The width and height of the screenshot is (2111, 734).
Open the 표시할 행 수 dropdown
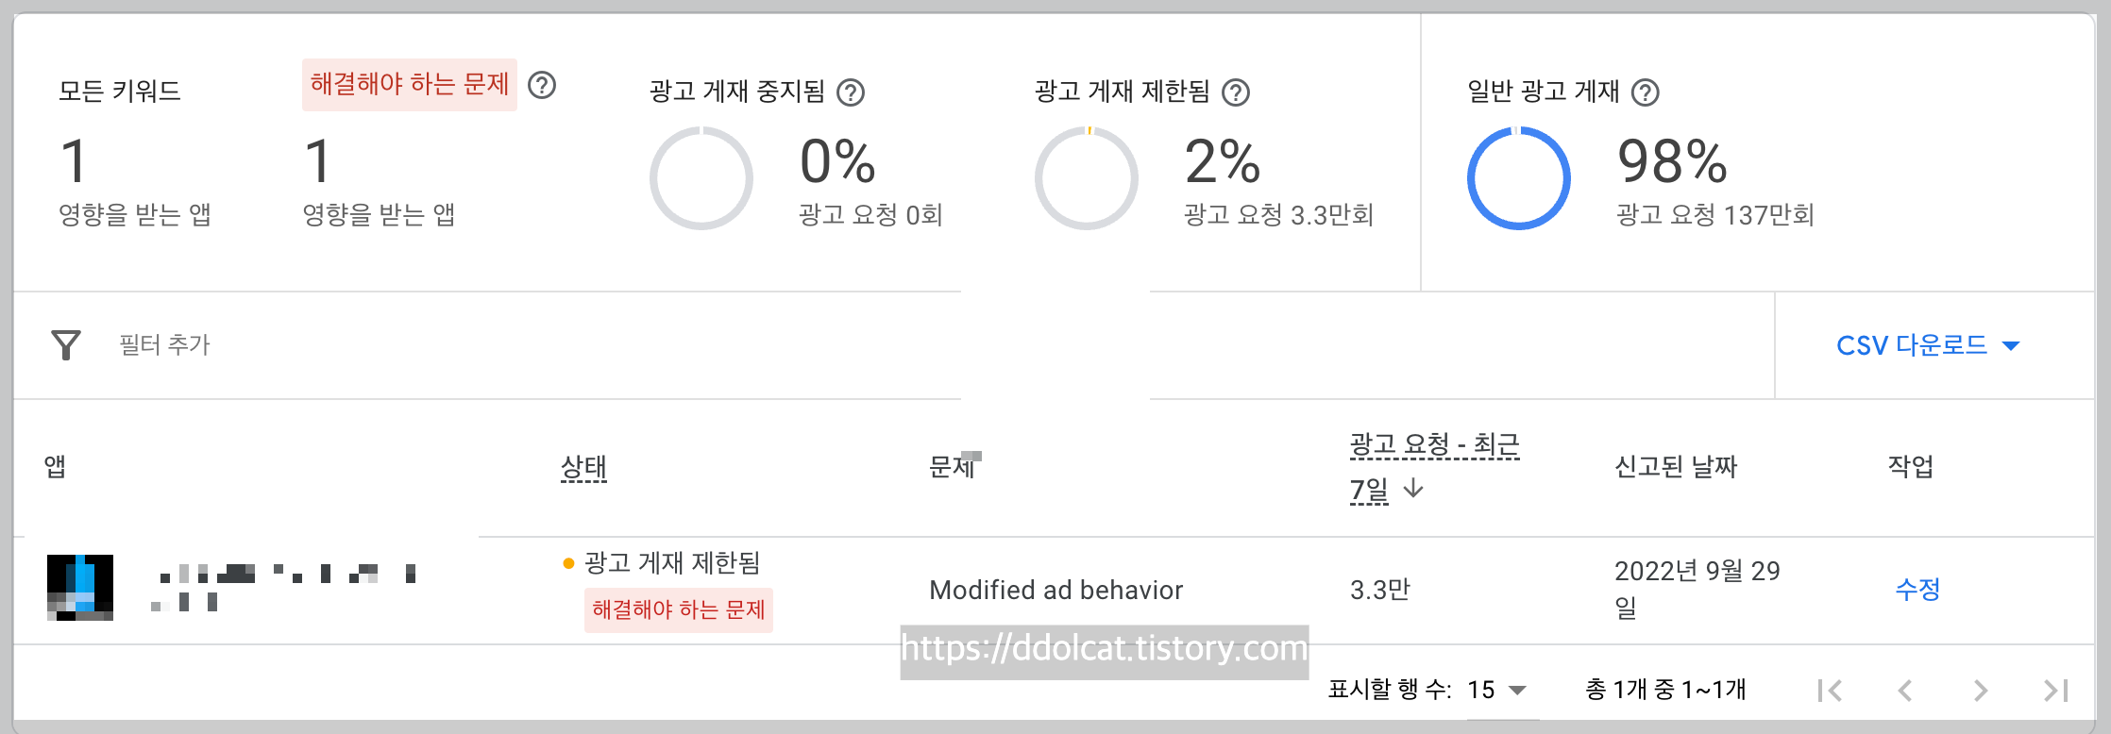[1497, 691]
